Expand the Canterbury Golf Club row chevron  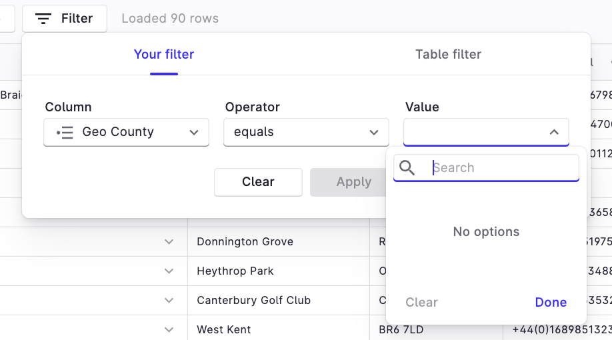(x=169, y=301)
